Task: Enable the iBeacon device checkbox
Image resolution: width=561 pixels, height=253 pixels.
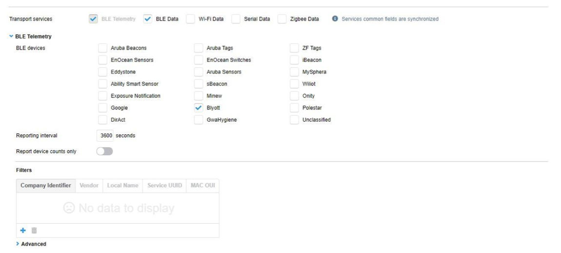Action: (x=294, y=60)
